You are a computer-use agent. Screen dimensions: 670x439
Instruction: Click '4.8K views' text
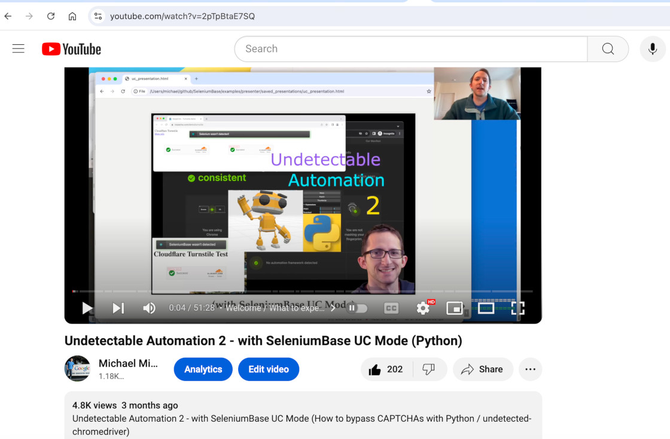[95, 406]
